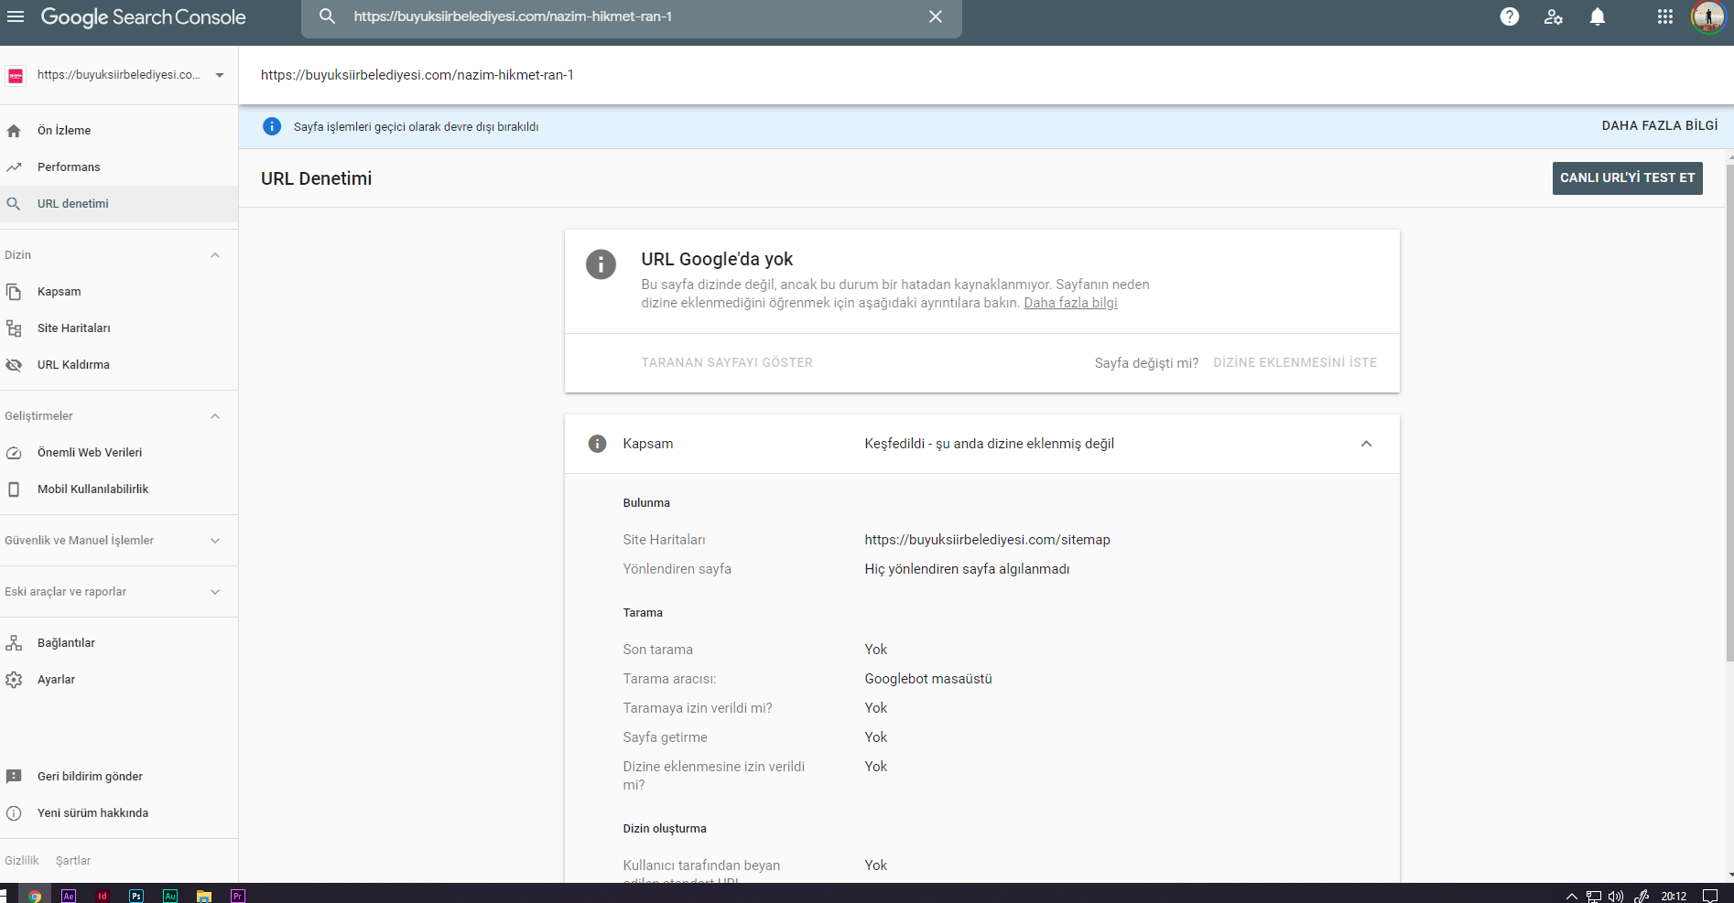This screenshot has height=903, width=1734.
Task: Click the gauge icon beside Önemli Web Verileri
Action: 14,453
